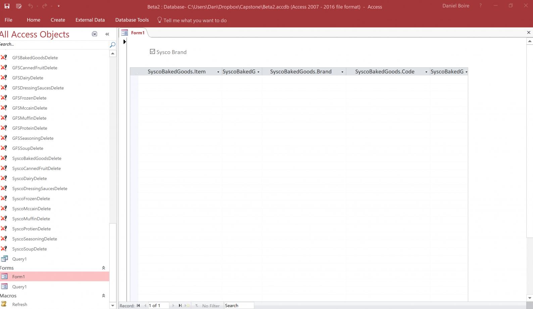Click the record navigation Search box
Viewport: 533px width, 309px height.
tap(239, 305)
